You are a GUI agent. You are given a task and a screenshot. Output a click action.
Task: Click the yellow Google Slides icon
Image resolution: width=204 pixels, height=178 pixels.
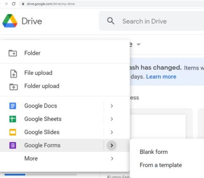tap(13, 132)
